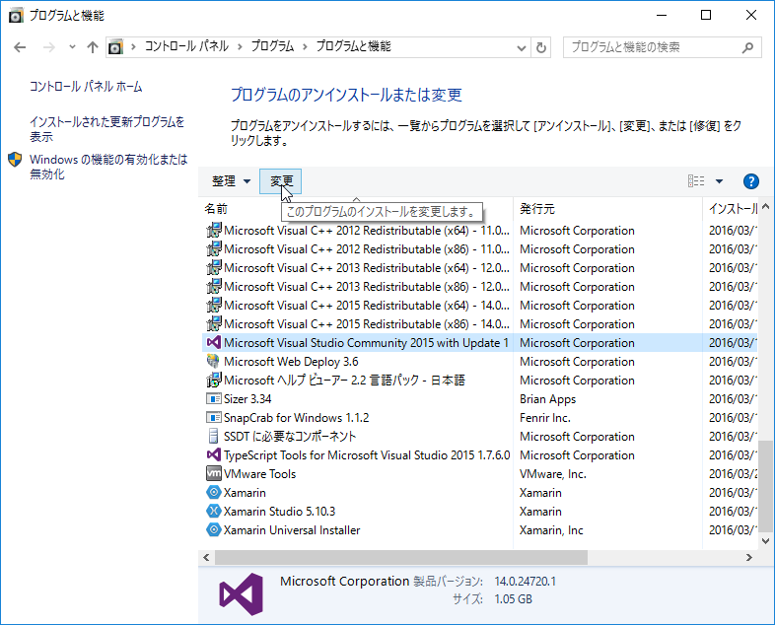The image size is (775, 625).
Task: Click Visual C++ 2015 Redistributable (x86) icon
Action: click(214, 324)
